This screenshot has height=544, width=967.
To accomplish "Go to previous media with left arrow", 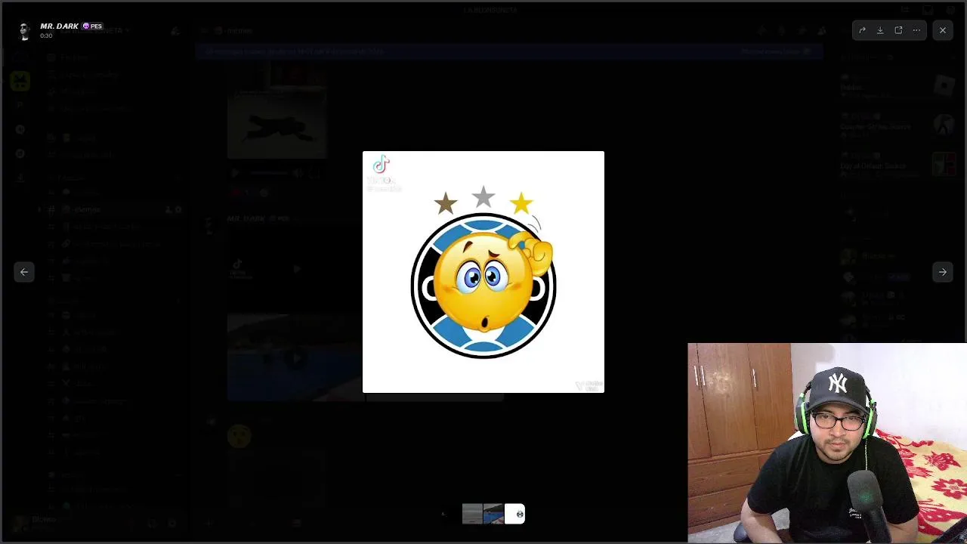I will click(x=24, y=272).
